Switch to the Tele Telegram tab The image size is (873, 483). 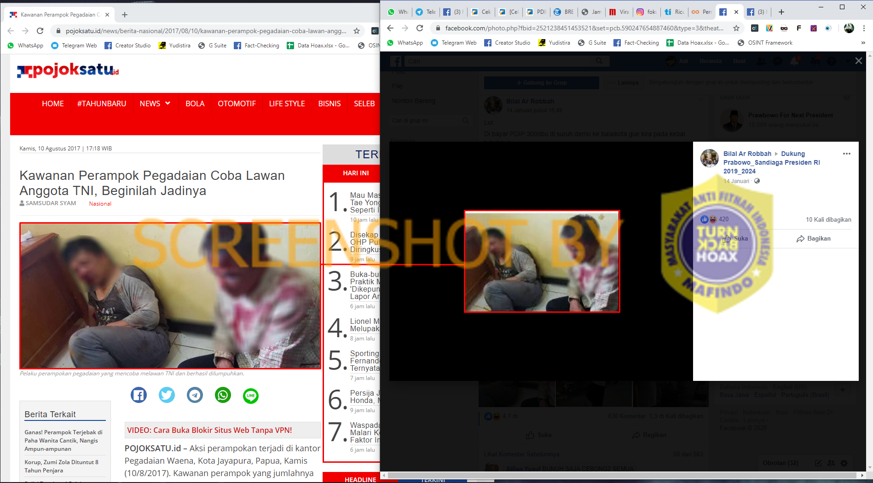click(426, 12)
